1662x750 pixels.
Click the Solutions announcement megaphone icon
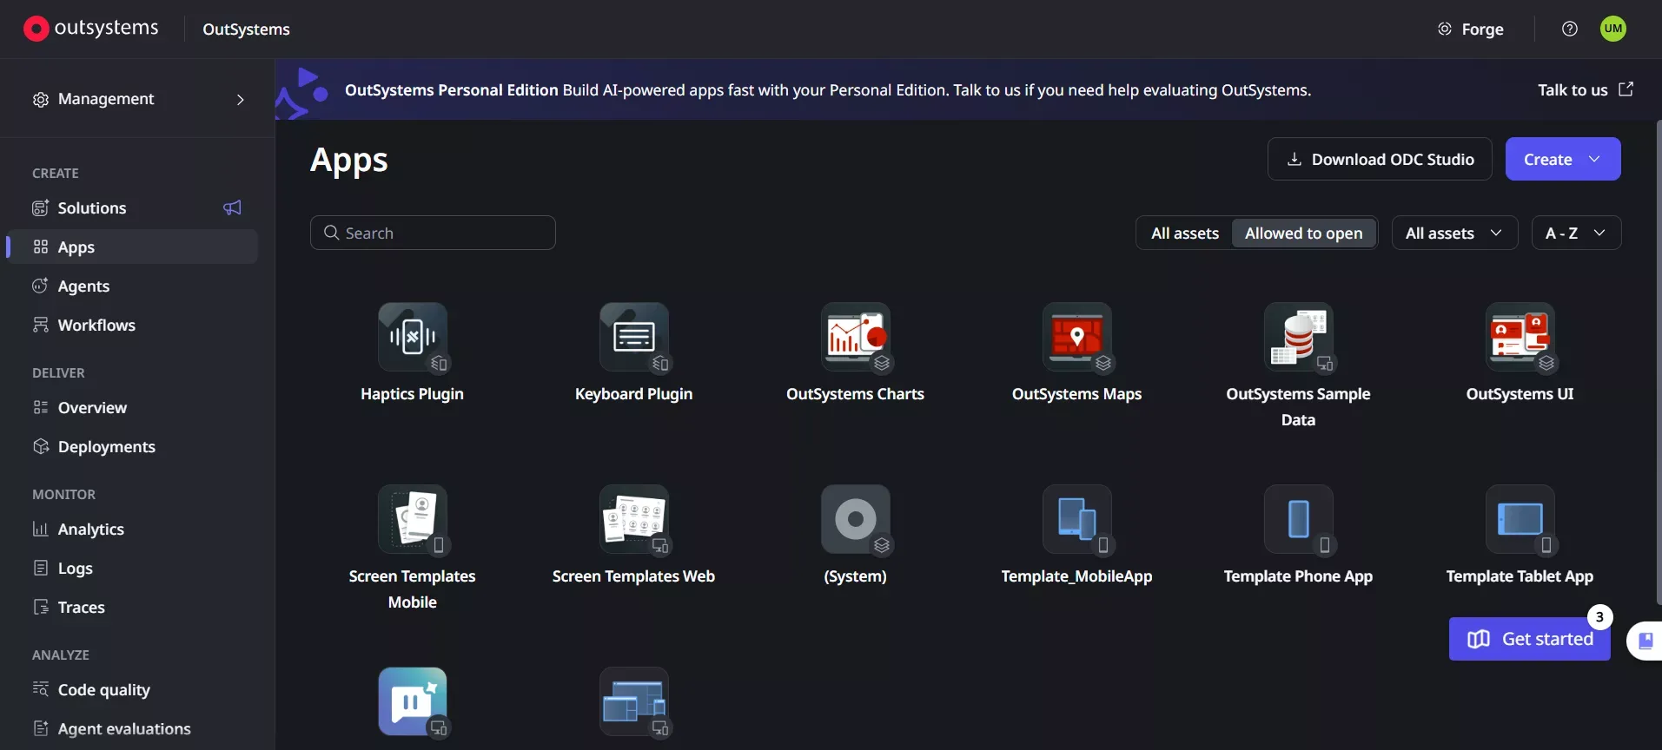pos(232,207)
